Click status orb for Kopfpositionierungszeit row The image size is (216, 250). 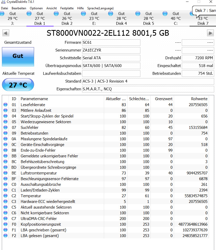[x=5, y=224]
